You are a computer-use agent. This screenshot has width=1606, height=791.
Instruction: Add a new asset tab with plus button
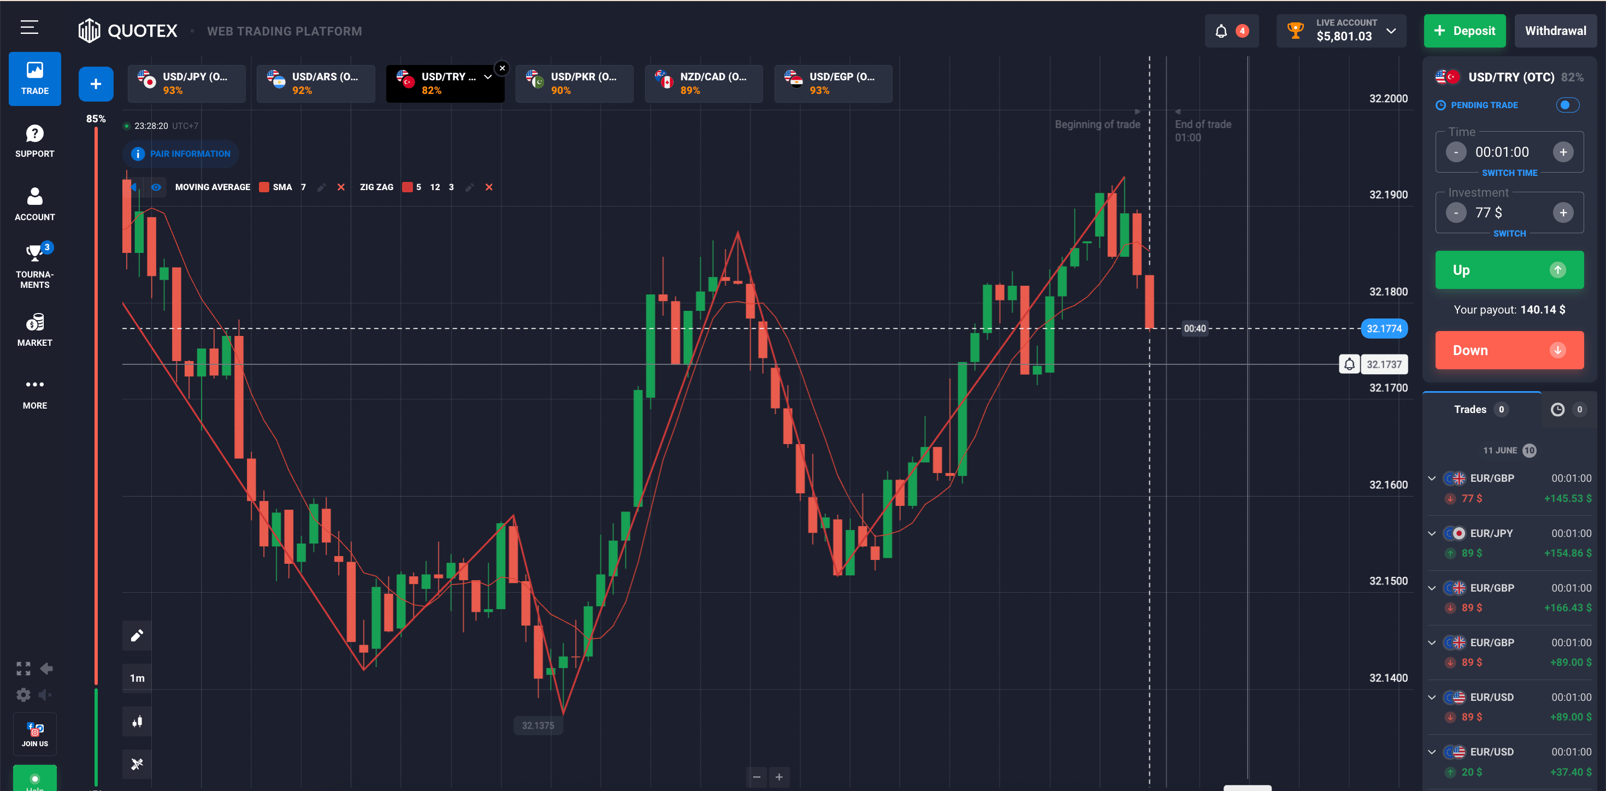(96, 84)
